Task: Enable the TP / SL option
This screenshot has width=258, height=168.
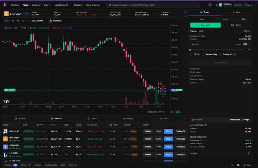Action: (191, 54)
